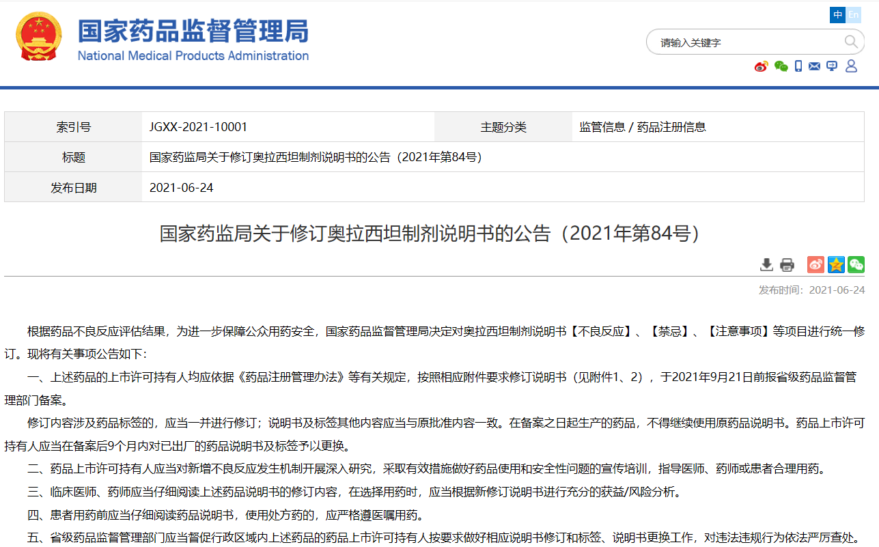Click the mobile phone icon in the header

click(798, 66)
